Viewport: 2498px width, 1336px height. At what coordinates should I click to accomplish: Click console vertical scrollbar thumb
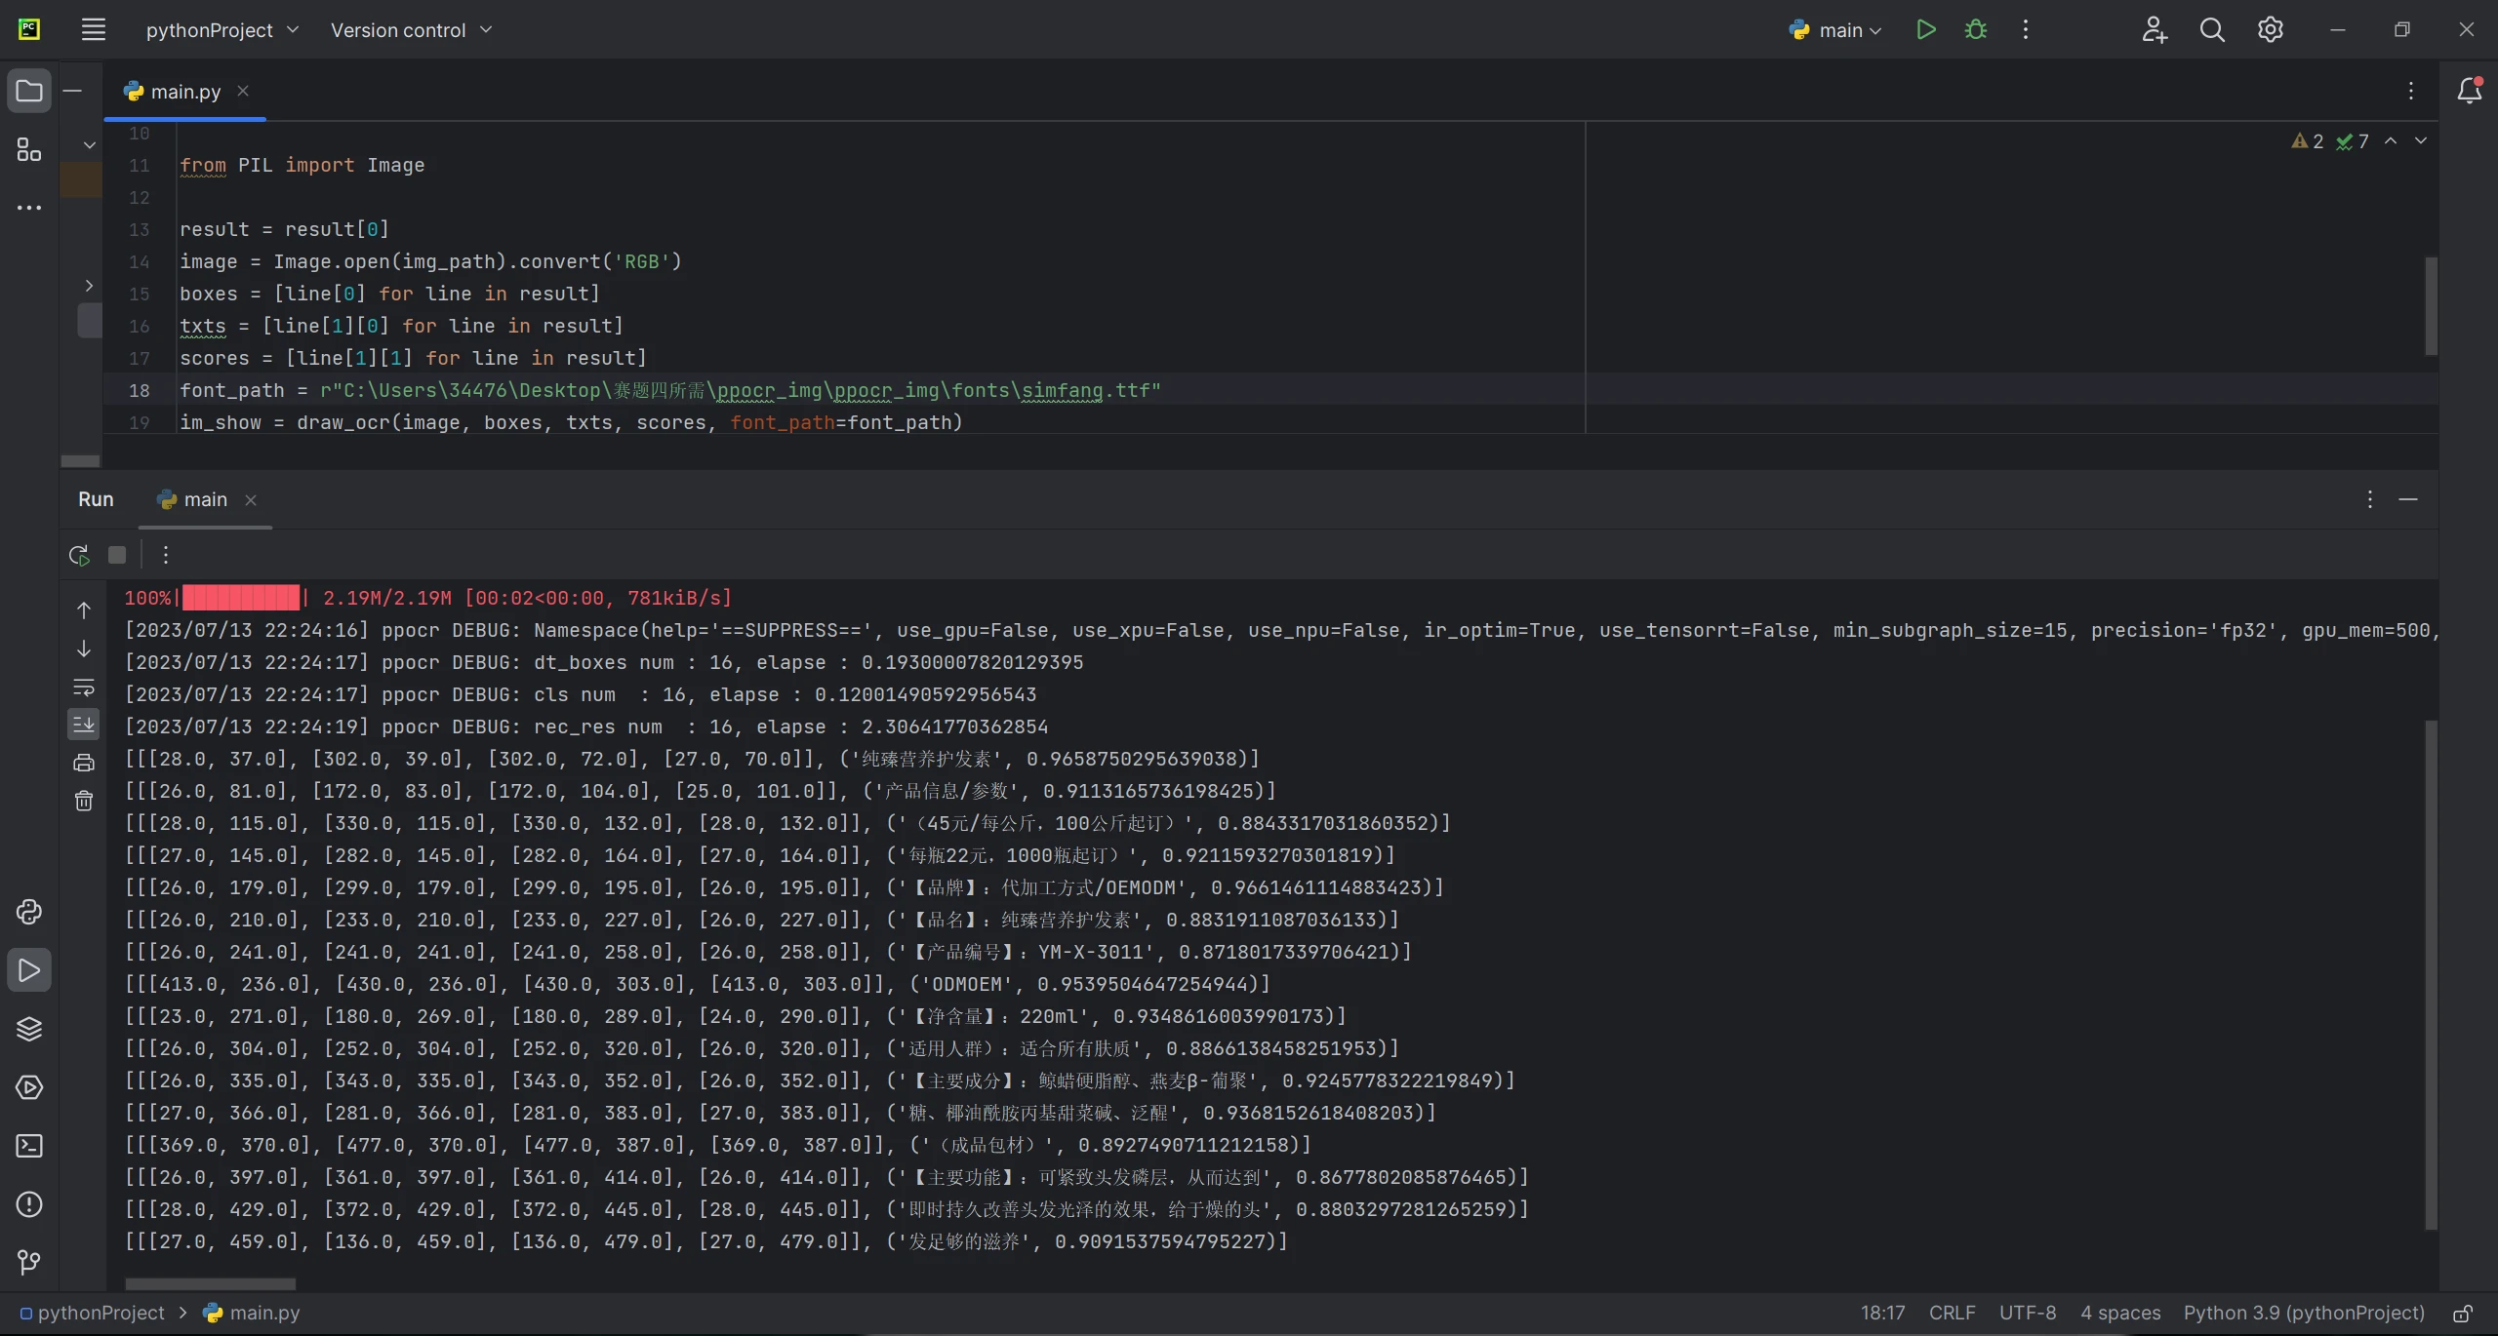click(x=2431, y=975)
